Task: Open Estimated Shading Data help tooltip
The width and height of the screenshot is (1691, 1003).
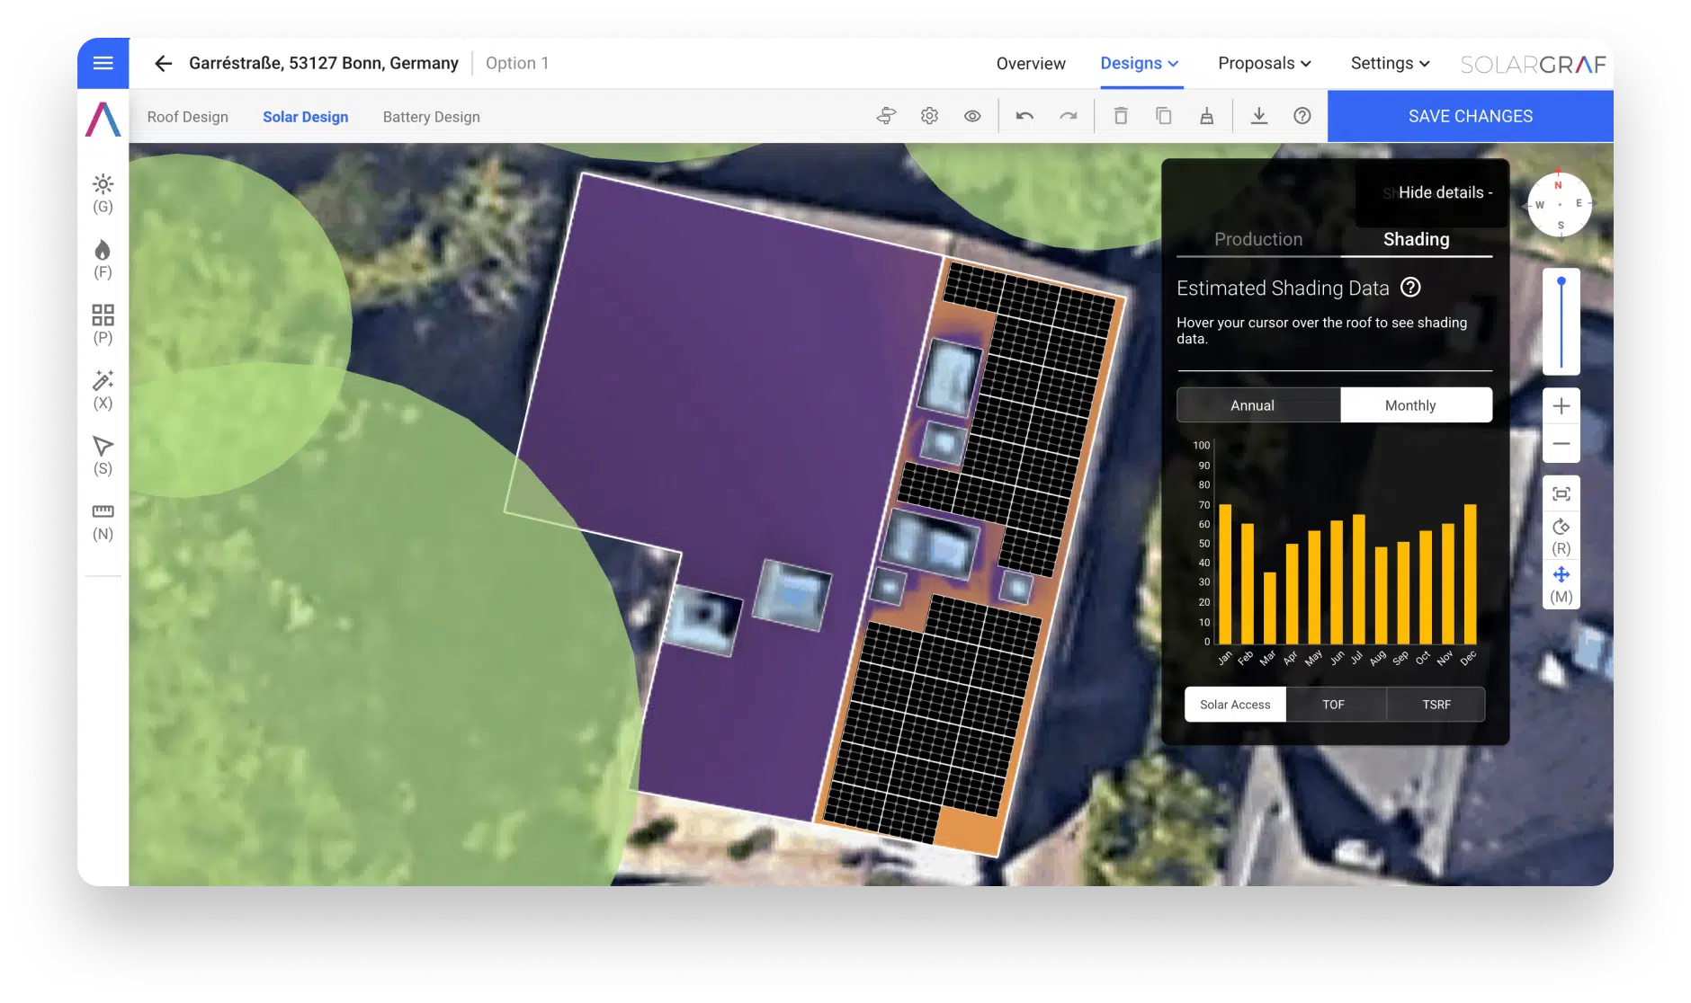Action: [1410, 288]
